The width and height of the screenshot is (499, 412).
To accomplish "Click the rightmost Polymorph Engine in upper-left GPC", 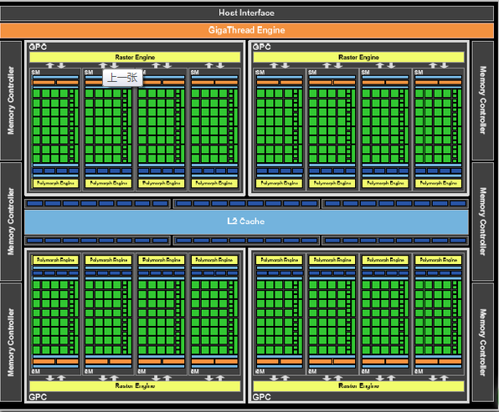I will click(x=214, y=183).
